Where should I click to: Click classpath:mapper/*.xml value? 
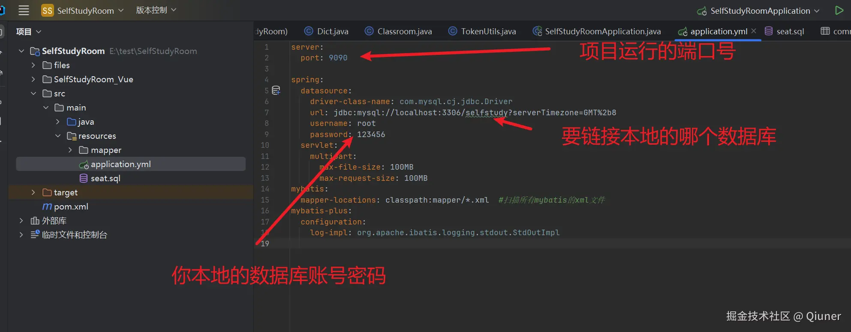(437, 200)
